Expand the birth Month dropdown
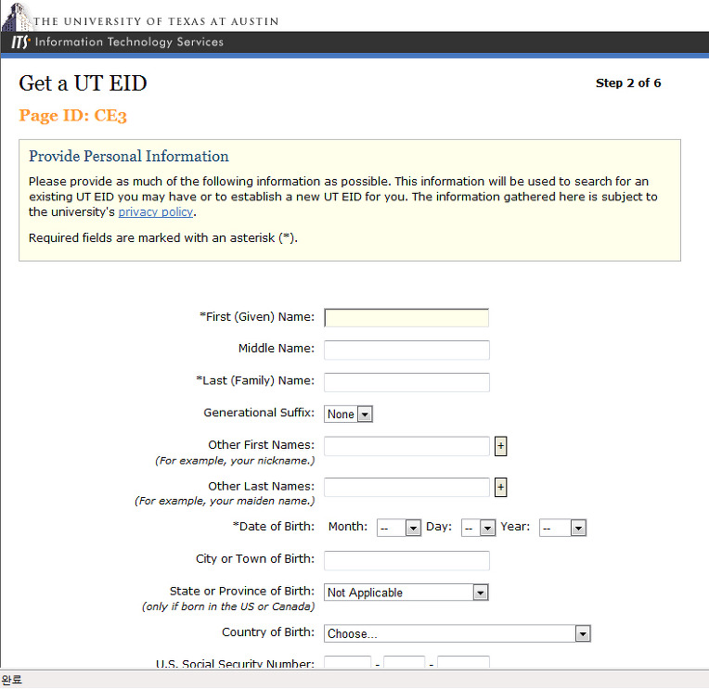The width and height of the screenshot is (709, 689). 399,528
